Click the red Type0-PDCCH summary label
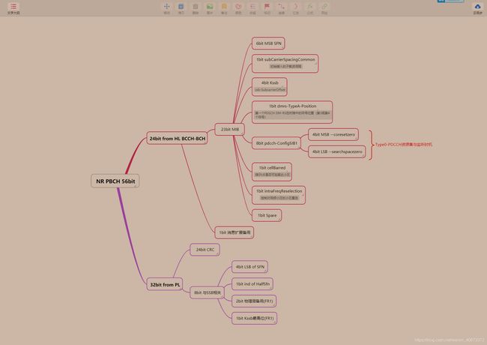The image size is (487, 345). (x=403, y=145)
